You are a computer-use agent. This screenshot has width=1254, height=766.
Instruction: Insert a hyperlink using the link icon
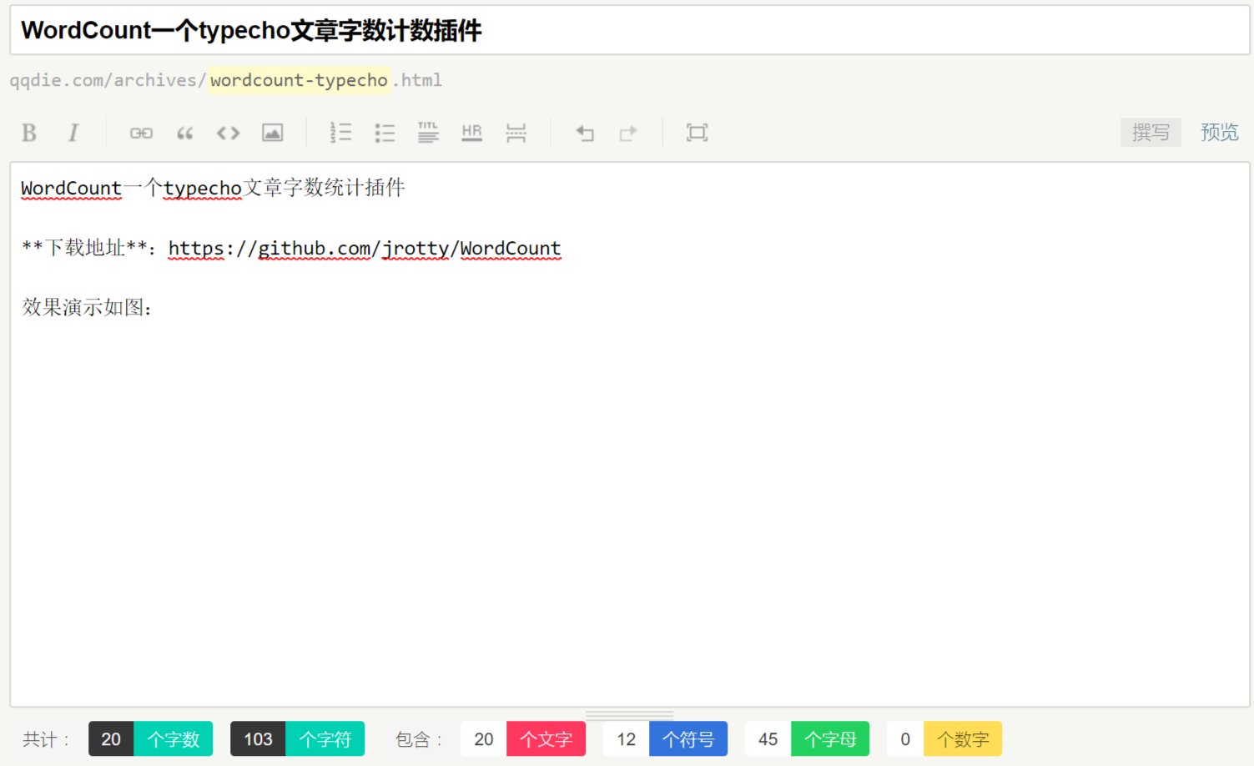pos(141,133)
